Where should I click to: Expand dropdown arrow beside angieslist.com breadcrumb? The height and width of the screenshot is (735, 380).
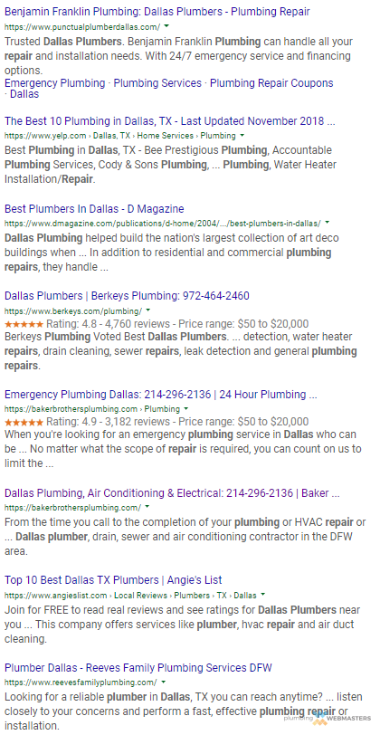[x=263, y=595]
